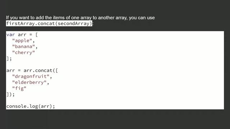
Task: Place cursor on "var arr = [" line
Action: pos(22,35)
